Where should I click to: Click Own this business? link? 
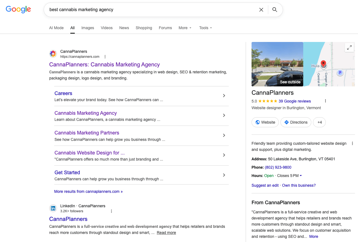pyautogui.click(x=299, y=185)
